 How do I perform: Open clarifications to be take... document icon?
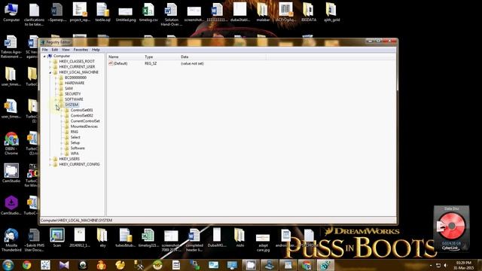coord(34,14)
